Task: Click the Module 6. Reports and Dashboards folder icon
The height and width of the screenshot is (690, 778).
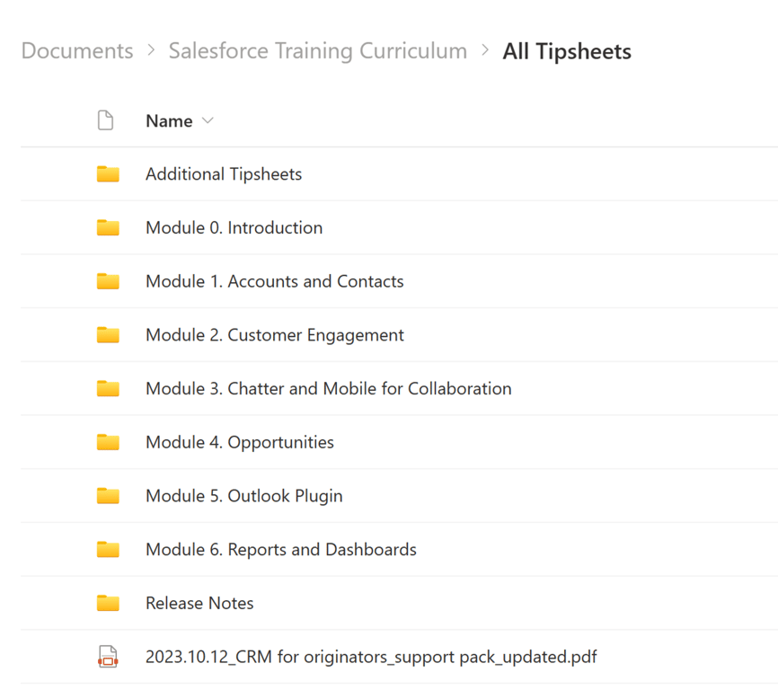Action: pos(108,549)
